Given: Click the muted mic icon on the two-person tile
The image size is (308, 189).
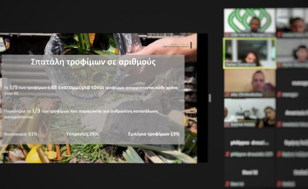Looking at the screenshot, I should 227,124.
